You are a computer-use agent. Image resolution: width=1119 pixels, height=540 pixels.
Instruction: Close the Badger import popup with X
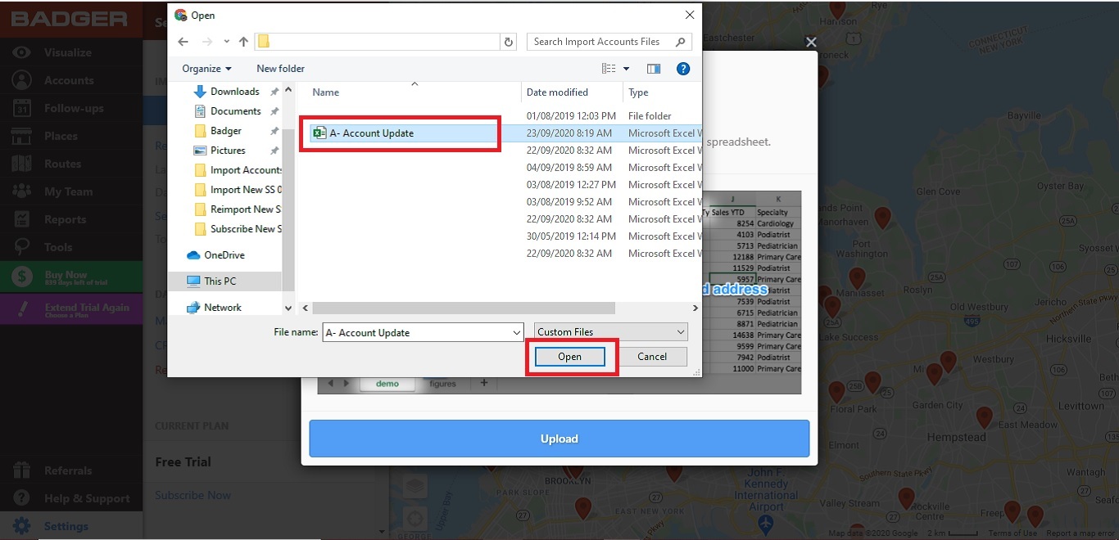pyautogui.click(x=811, y=43)
